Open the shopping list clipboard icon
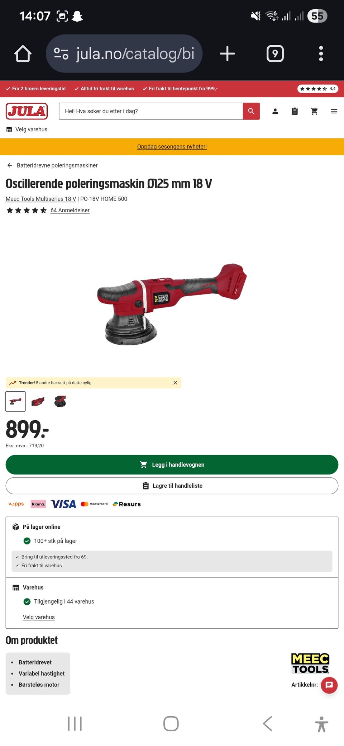 pos(295,111)
